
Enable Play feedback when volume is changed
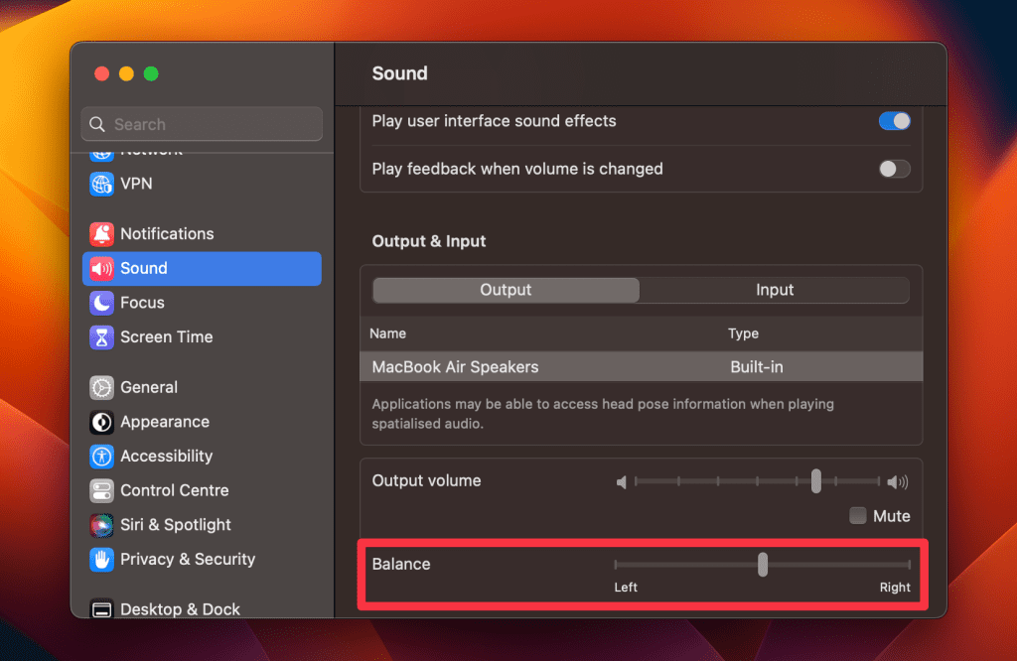coord(894,169)
